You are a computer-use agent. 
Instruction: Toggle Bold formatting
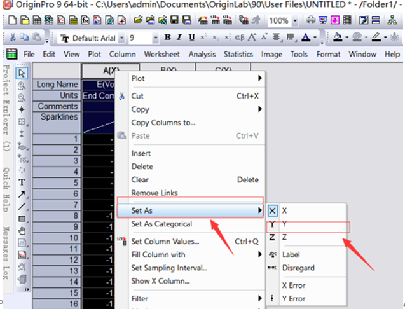click(x=168, y=38)
